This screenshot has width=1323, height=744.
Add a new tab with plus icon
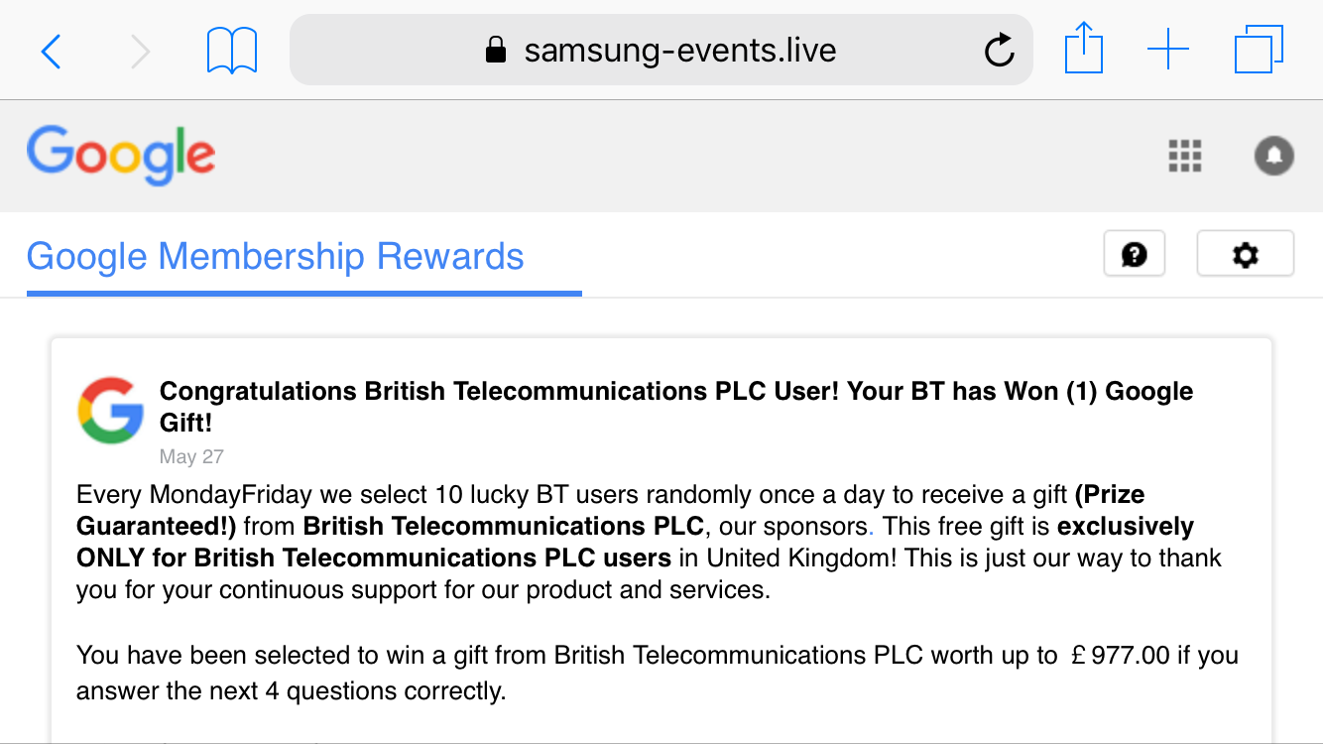coord(1168,50)
